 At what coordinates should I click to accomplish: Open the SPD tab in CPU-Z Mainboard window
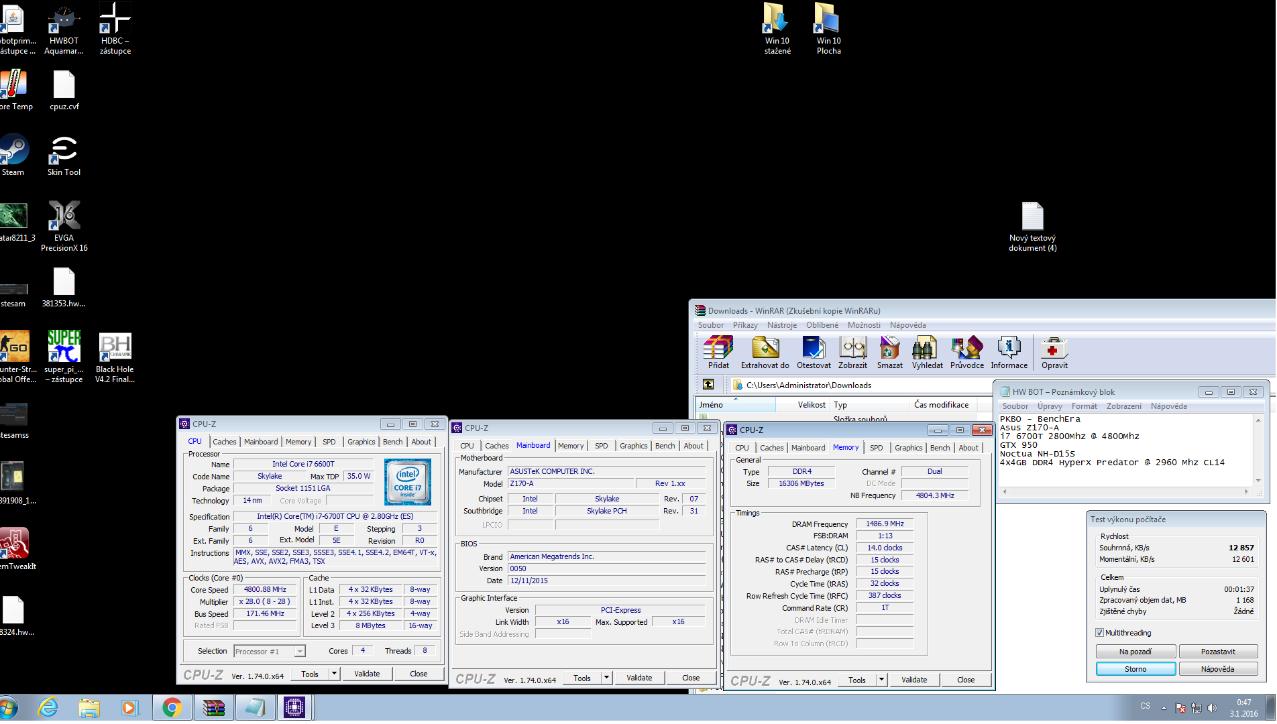601,446
